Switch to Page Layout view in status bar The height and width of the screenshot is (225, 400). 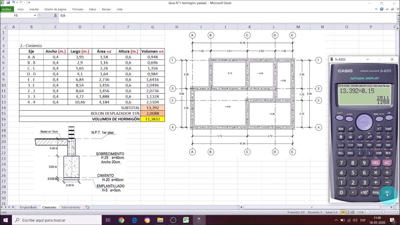click(348, 212)
